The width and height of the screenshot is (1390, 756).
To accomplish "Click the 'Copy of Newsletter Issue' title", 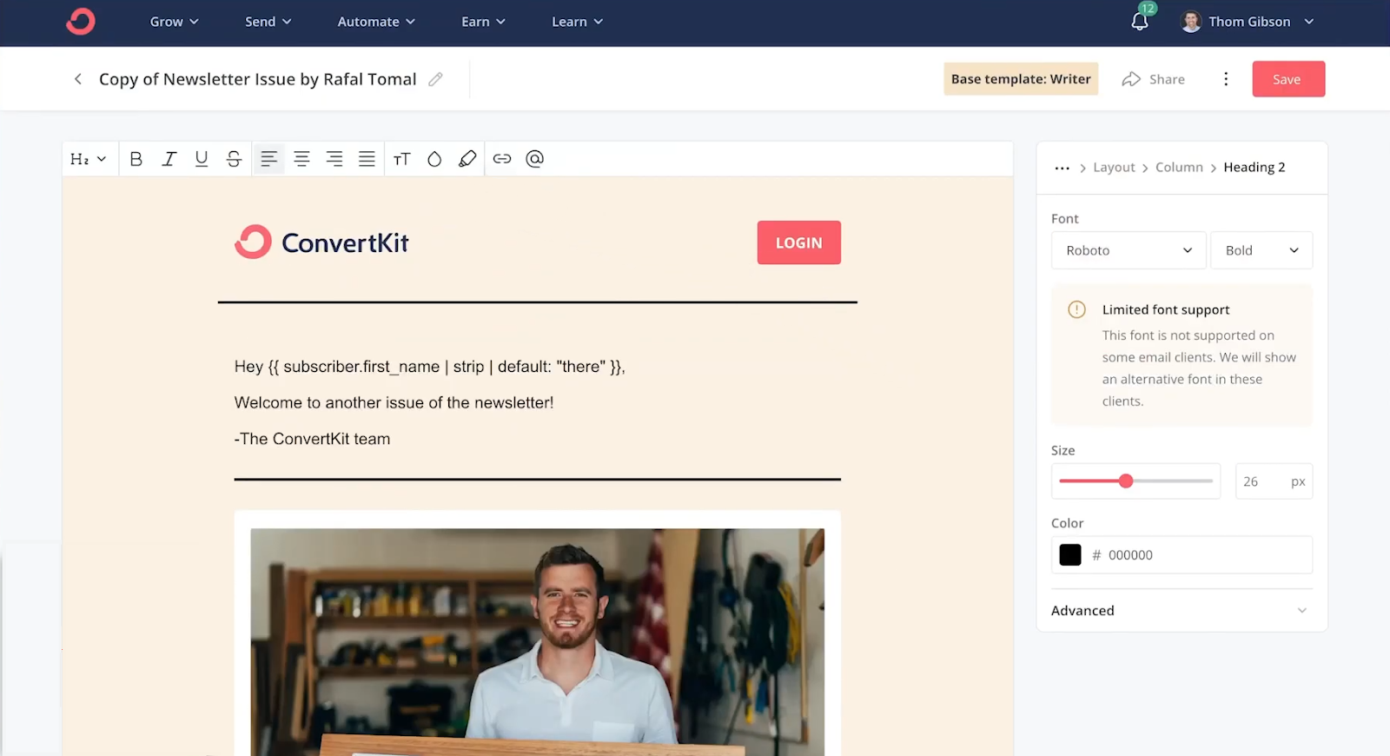I will [x=257, y=79].
